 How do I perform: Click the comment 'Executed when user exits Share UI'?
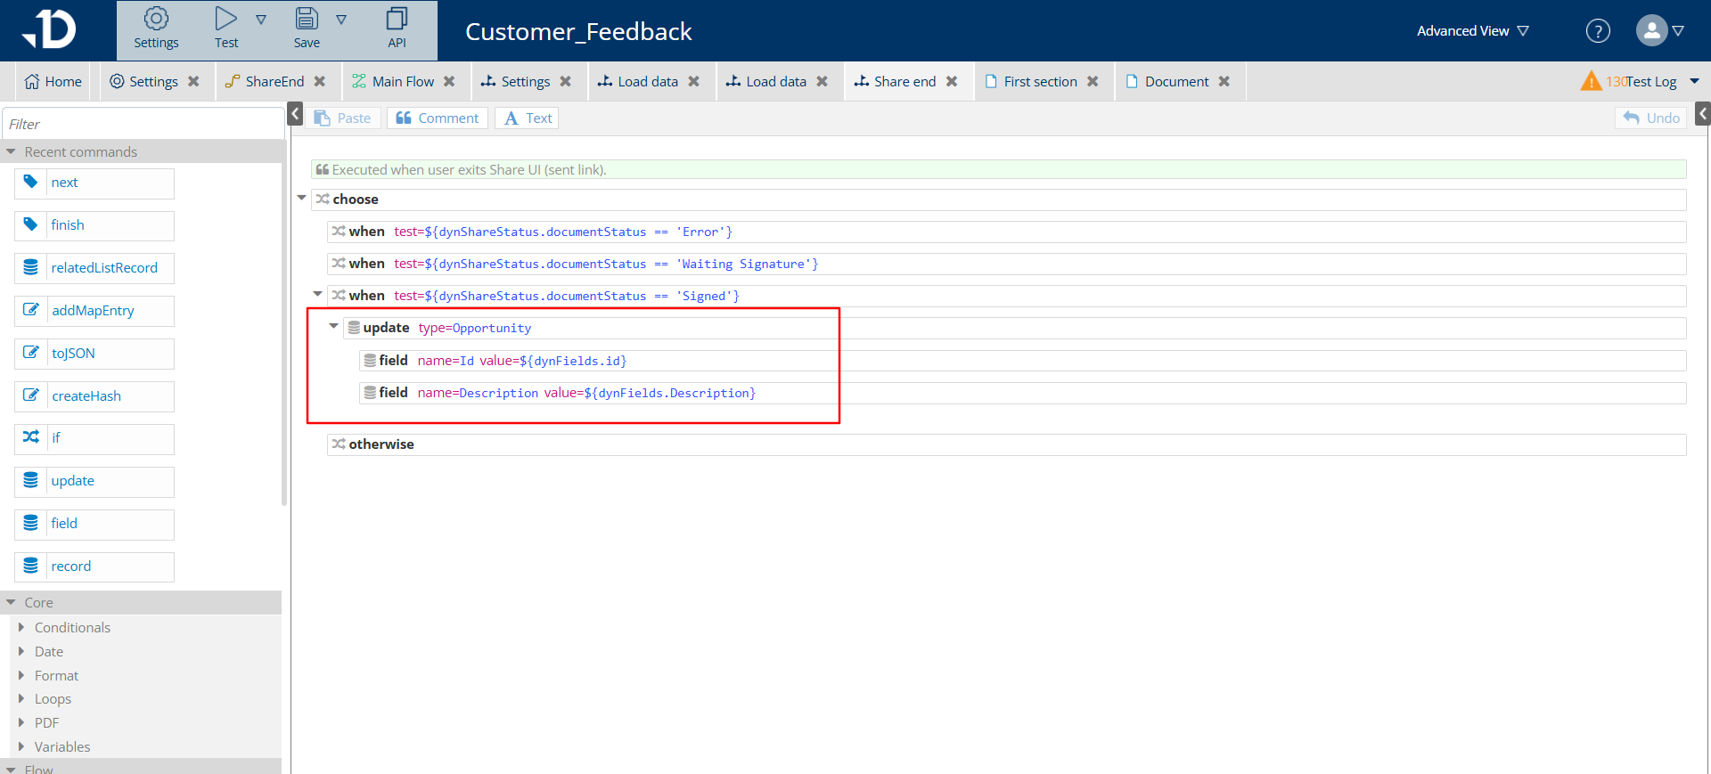coord(998,169)
